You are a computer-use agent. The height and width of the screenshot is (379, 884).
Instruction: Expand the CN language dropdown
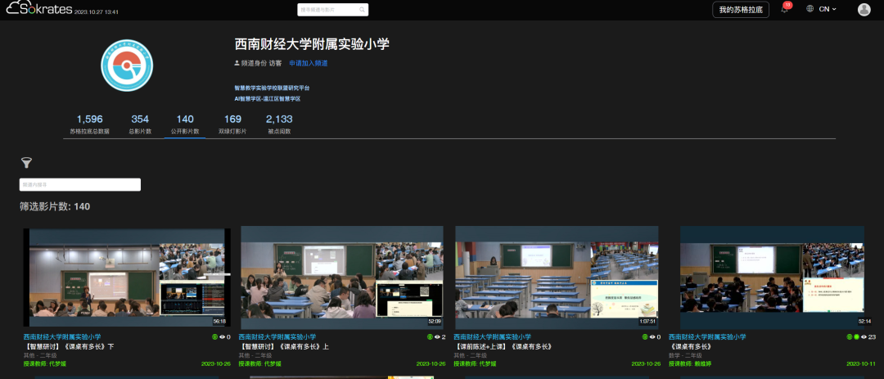pos(828,9)
